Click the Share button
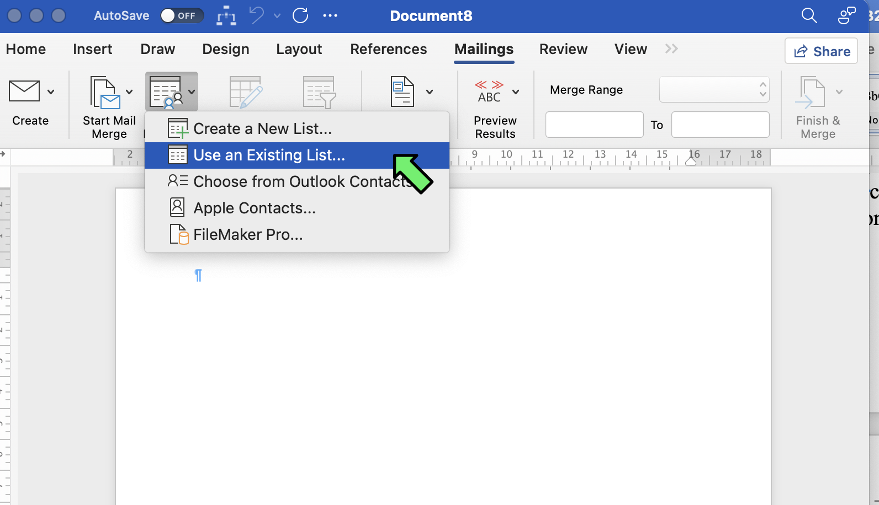The image size is (879, 505). pyautogui.click(x=822, y=51)
